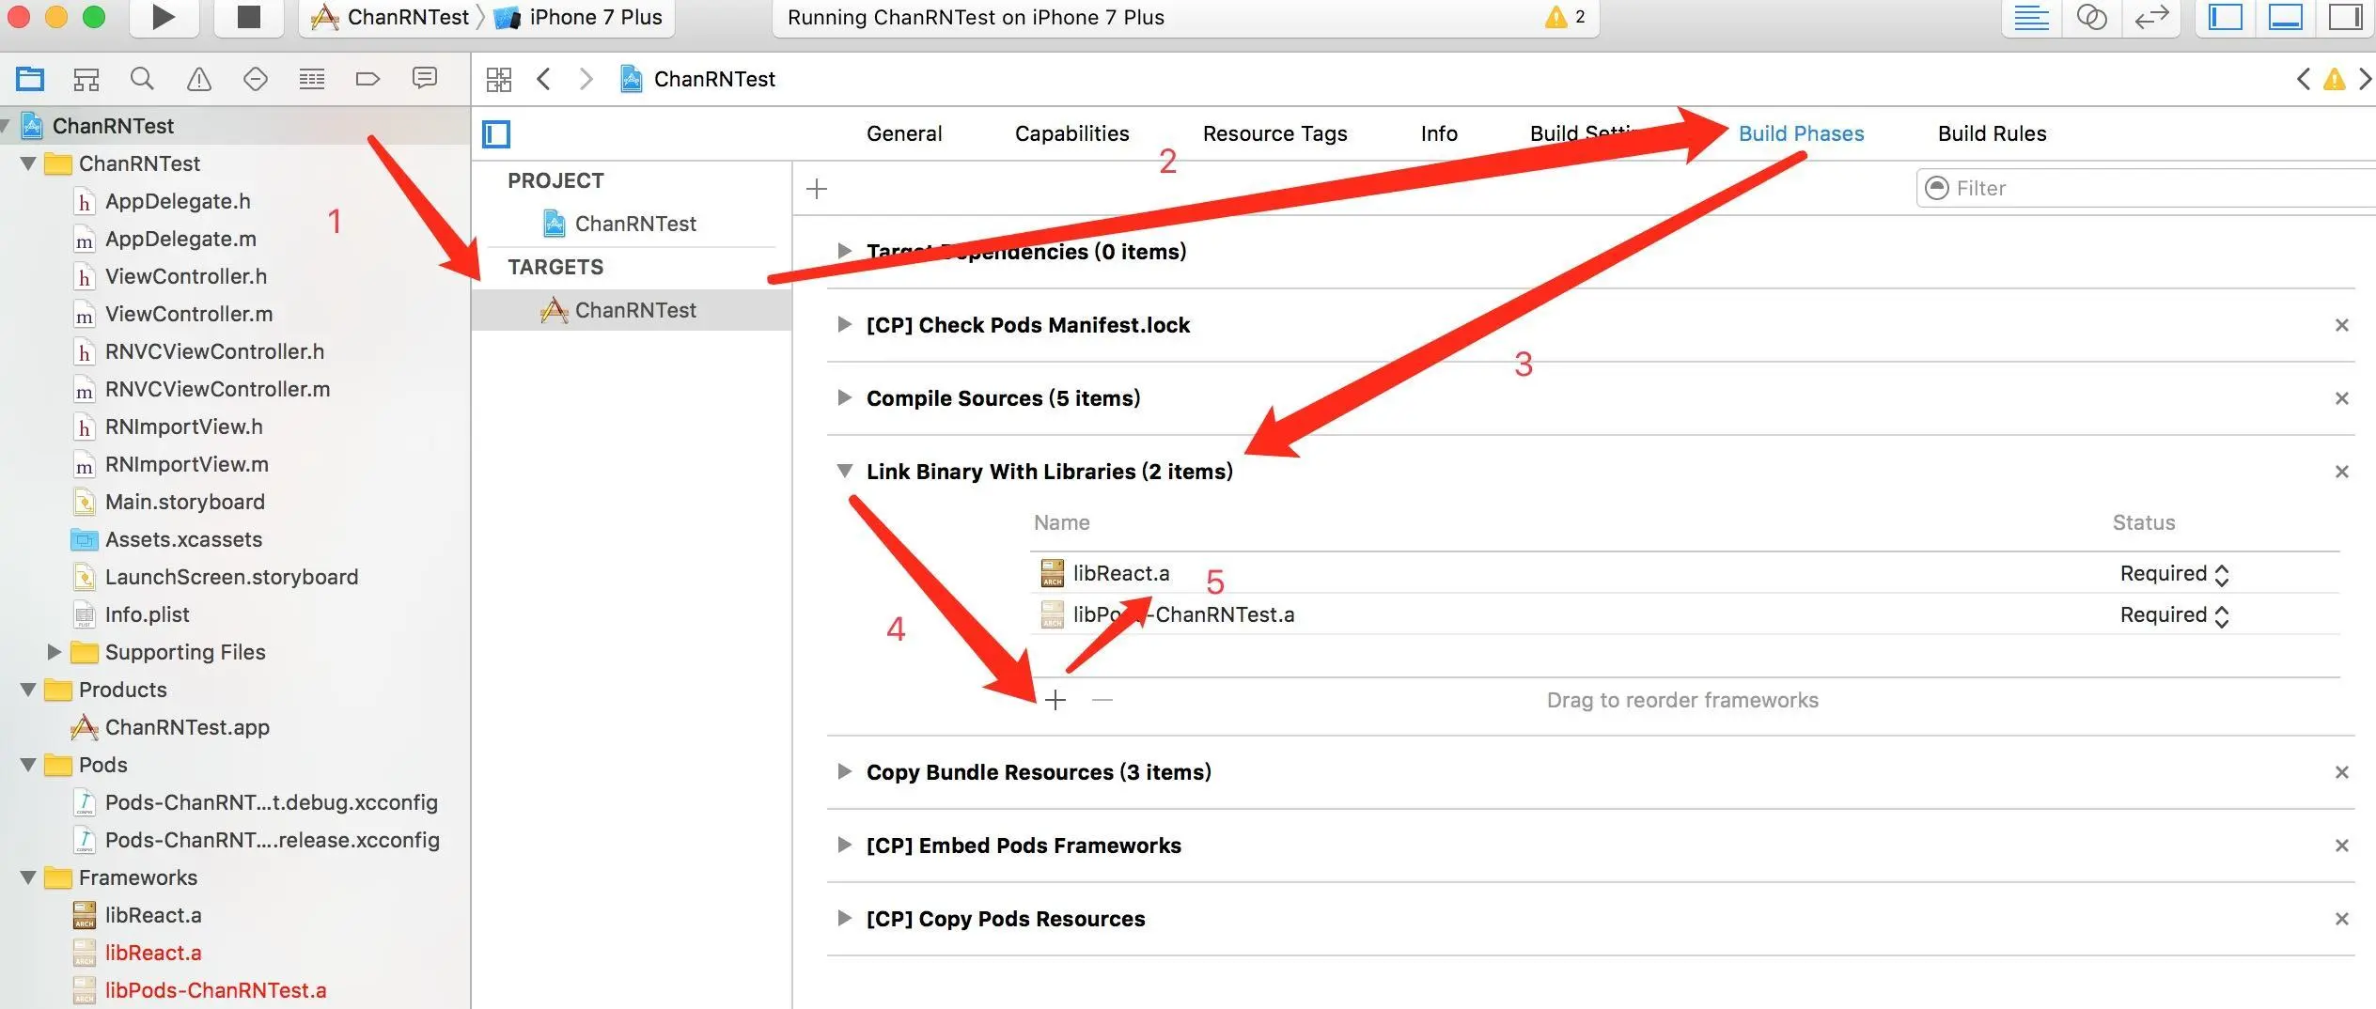
Task: Select the libReact.a row in libraries list
Action: 1684,573
